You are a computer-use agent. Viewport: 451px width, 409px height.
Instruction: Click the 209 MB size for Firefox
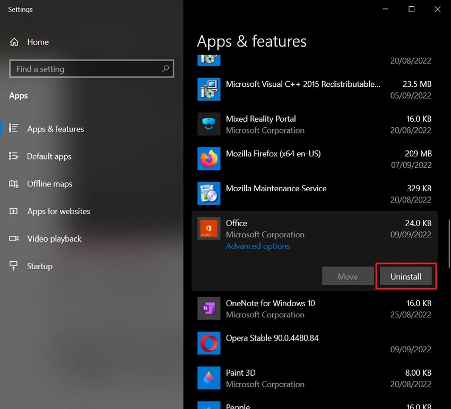coord(418,154)
